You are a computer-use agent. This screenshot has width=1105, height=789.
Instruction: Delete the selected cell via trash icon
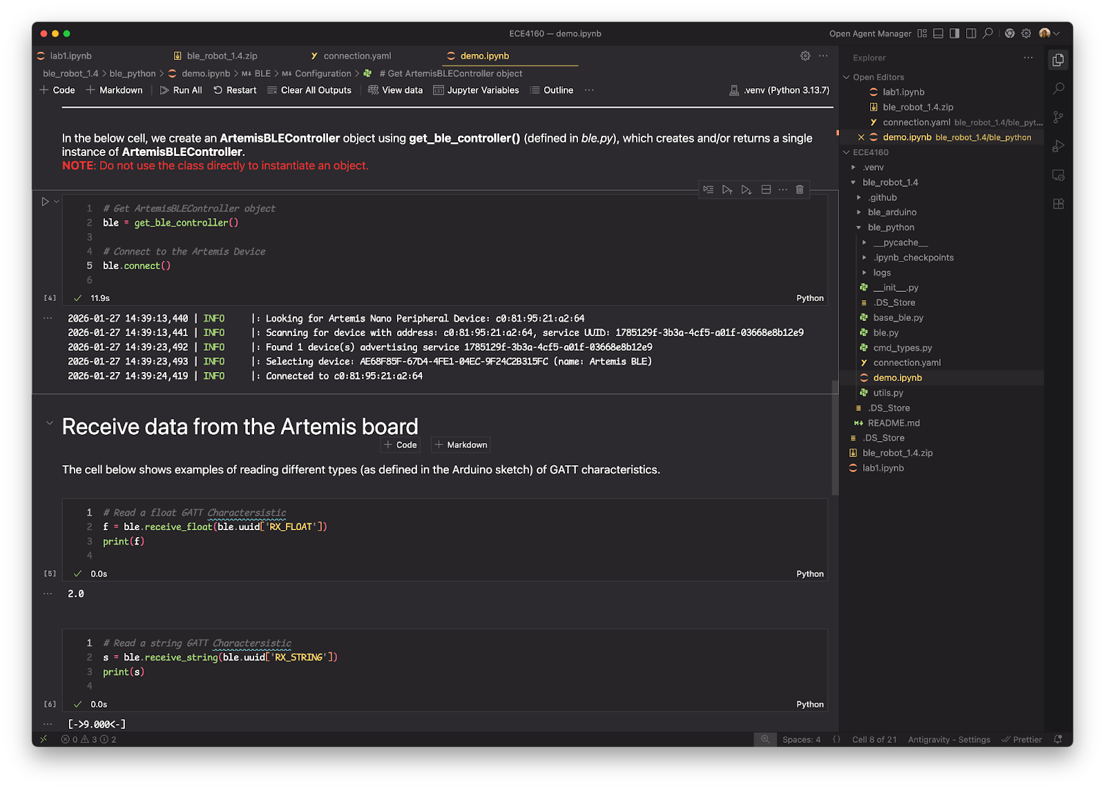799,189
